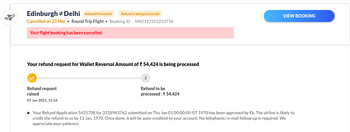Screen dimensions: 350x132
Task: Click the 07 Jan 2021 timestamp
Action: pos(42,100)
